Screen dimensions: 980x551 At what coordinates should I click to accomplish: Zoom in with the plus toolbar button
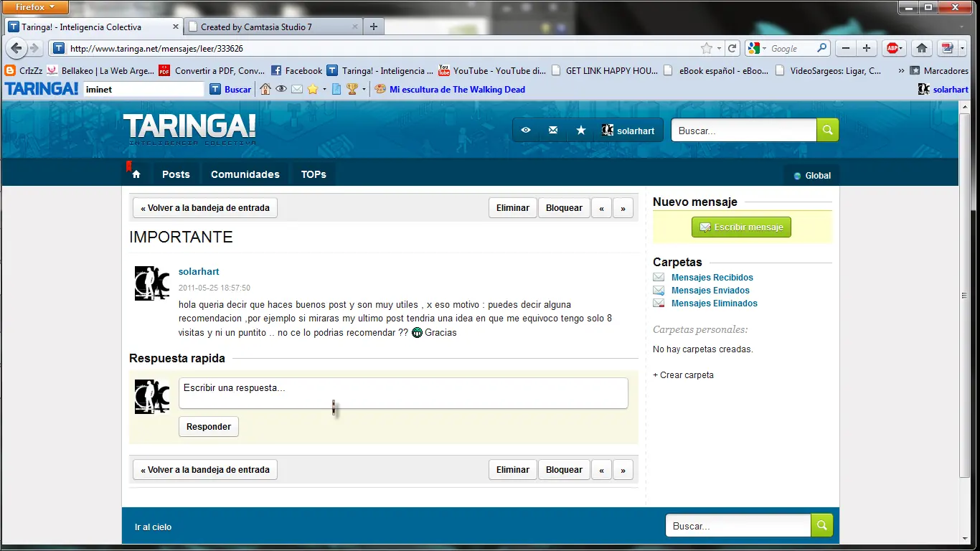(x=867, y=48)
